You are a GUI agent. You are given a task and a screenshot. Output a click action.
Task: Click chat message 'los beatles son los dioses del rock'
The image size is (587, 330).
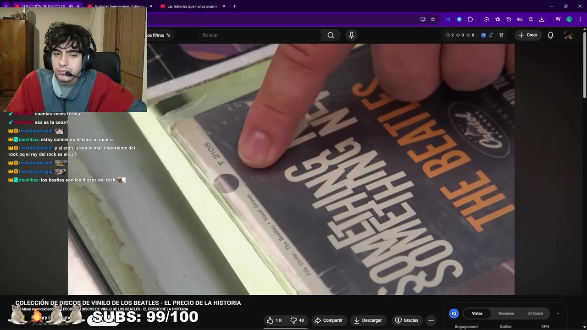(x=78, y=180)
